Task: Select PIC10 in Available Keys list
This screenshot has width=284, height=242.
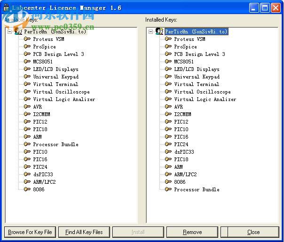Action: [x=40, y=152]
